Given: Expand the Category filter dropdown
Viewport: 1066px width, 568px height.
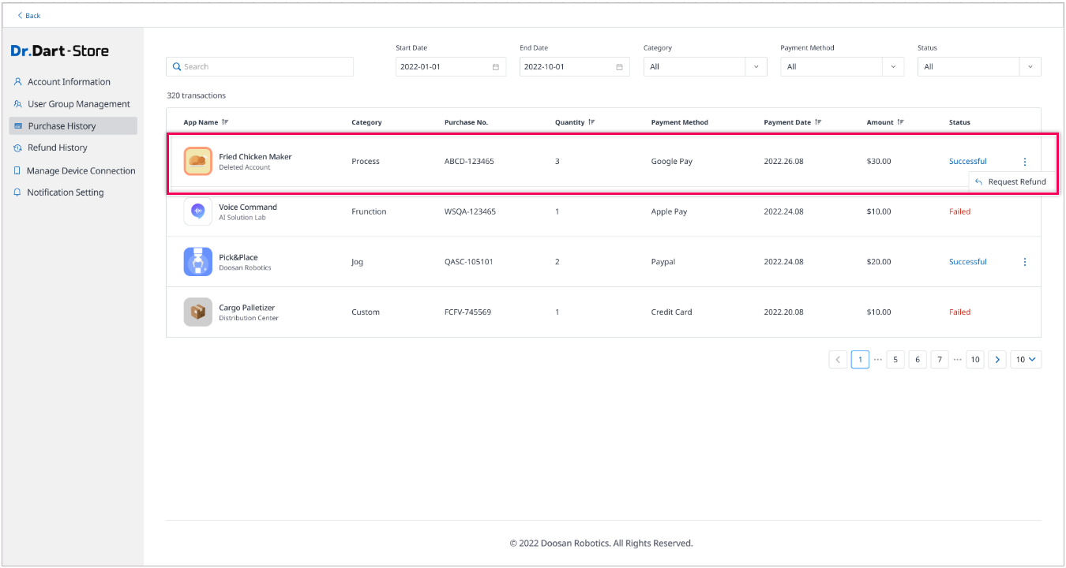Looking at the screenshot, I should click(x=756, y=67).
